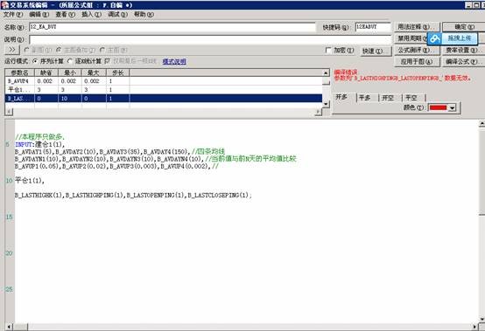Click the 用法注释 button

(417, 27)
